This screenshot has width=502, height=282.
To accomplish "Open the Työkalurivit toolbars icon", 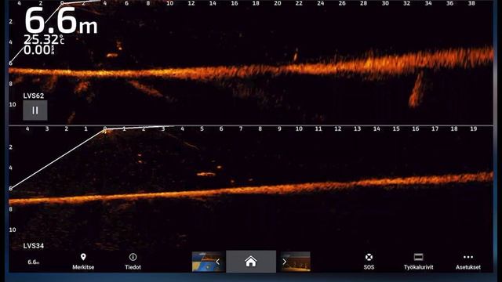I will tap(418, 257).
